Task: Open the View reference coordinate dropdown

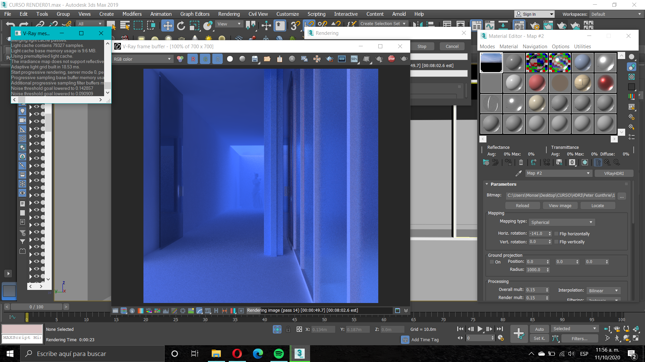Action: coord(229,24)
